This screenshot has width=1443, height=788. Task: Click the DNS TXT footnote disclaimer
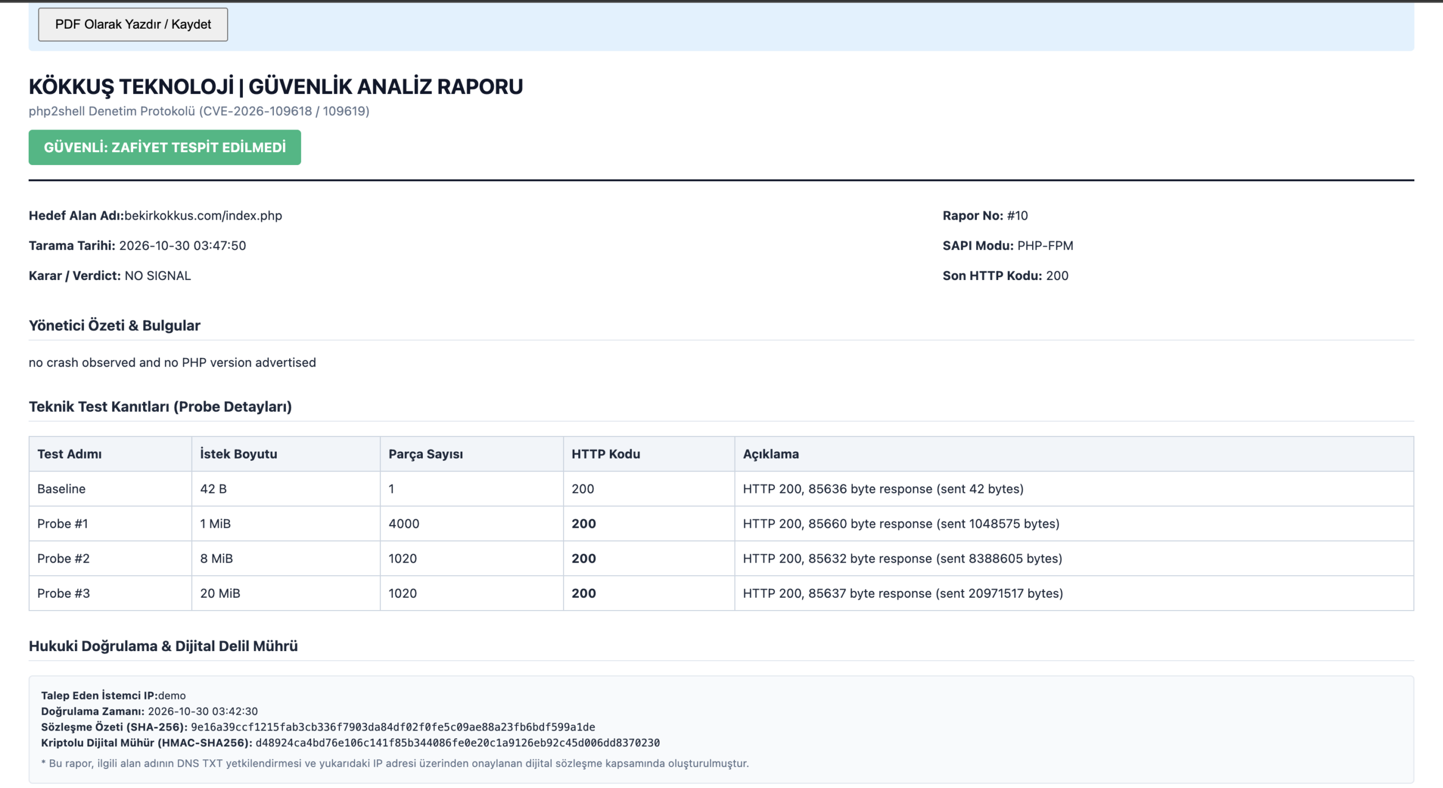click(395, 764)
